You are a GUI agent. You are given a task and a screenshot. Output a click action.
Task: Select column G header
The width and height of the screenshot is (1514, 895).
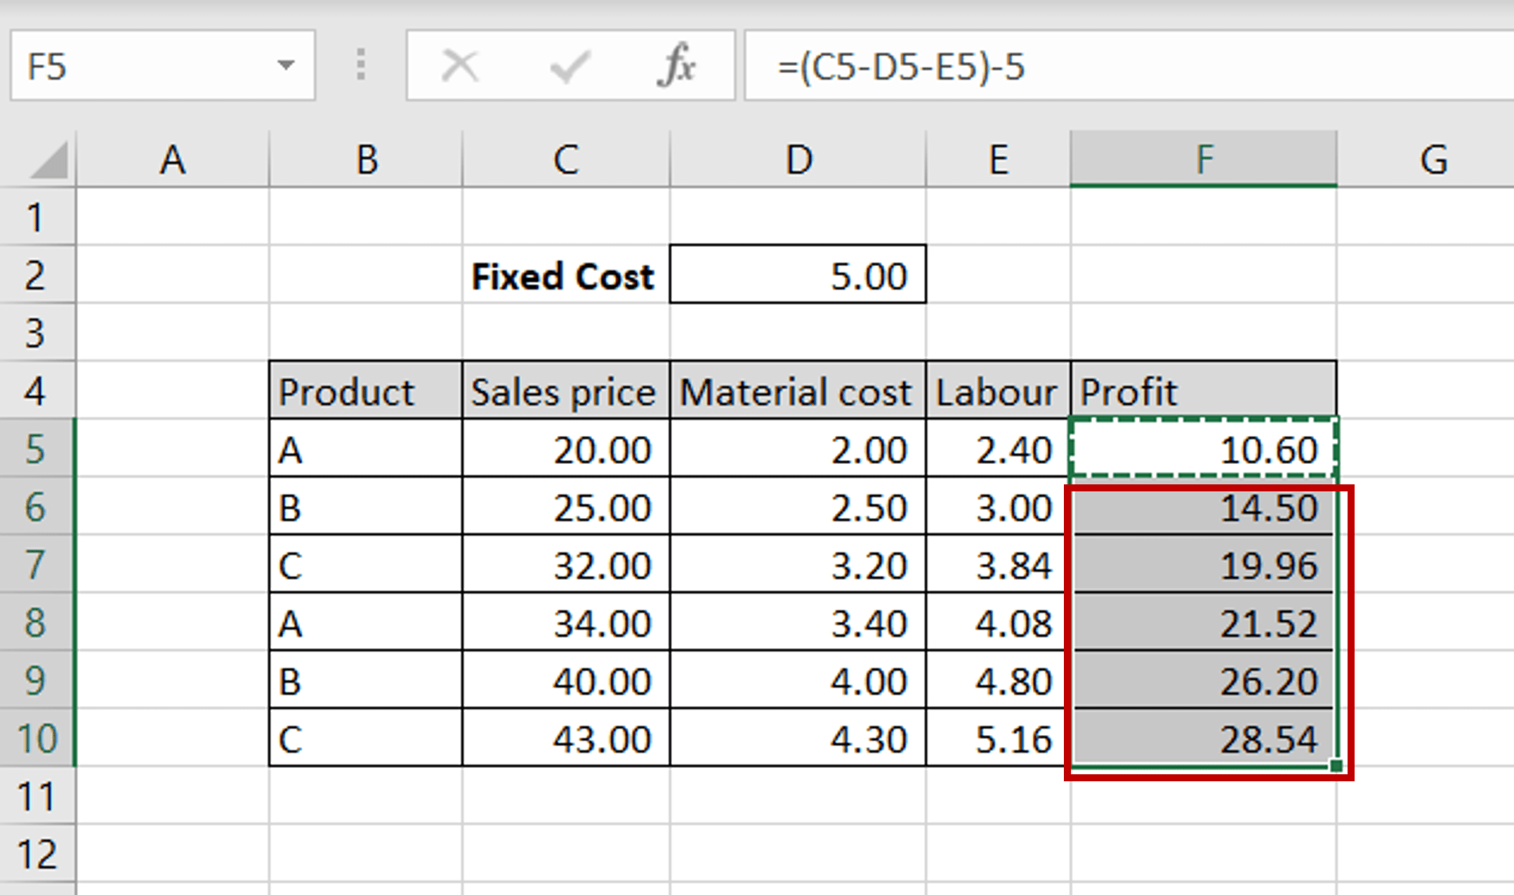tap(1433, 159)
